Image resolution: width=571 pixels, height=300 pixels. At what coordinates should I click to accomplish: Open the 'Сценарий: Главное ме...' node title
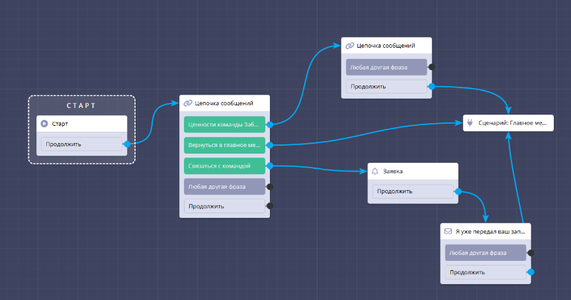click(x=511, y=123)
